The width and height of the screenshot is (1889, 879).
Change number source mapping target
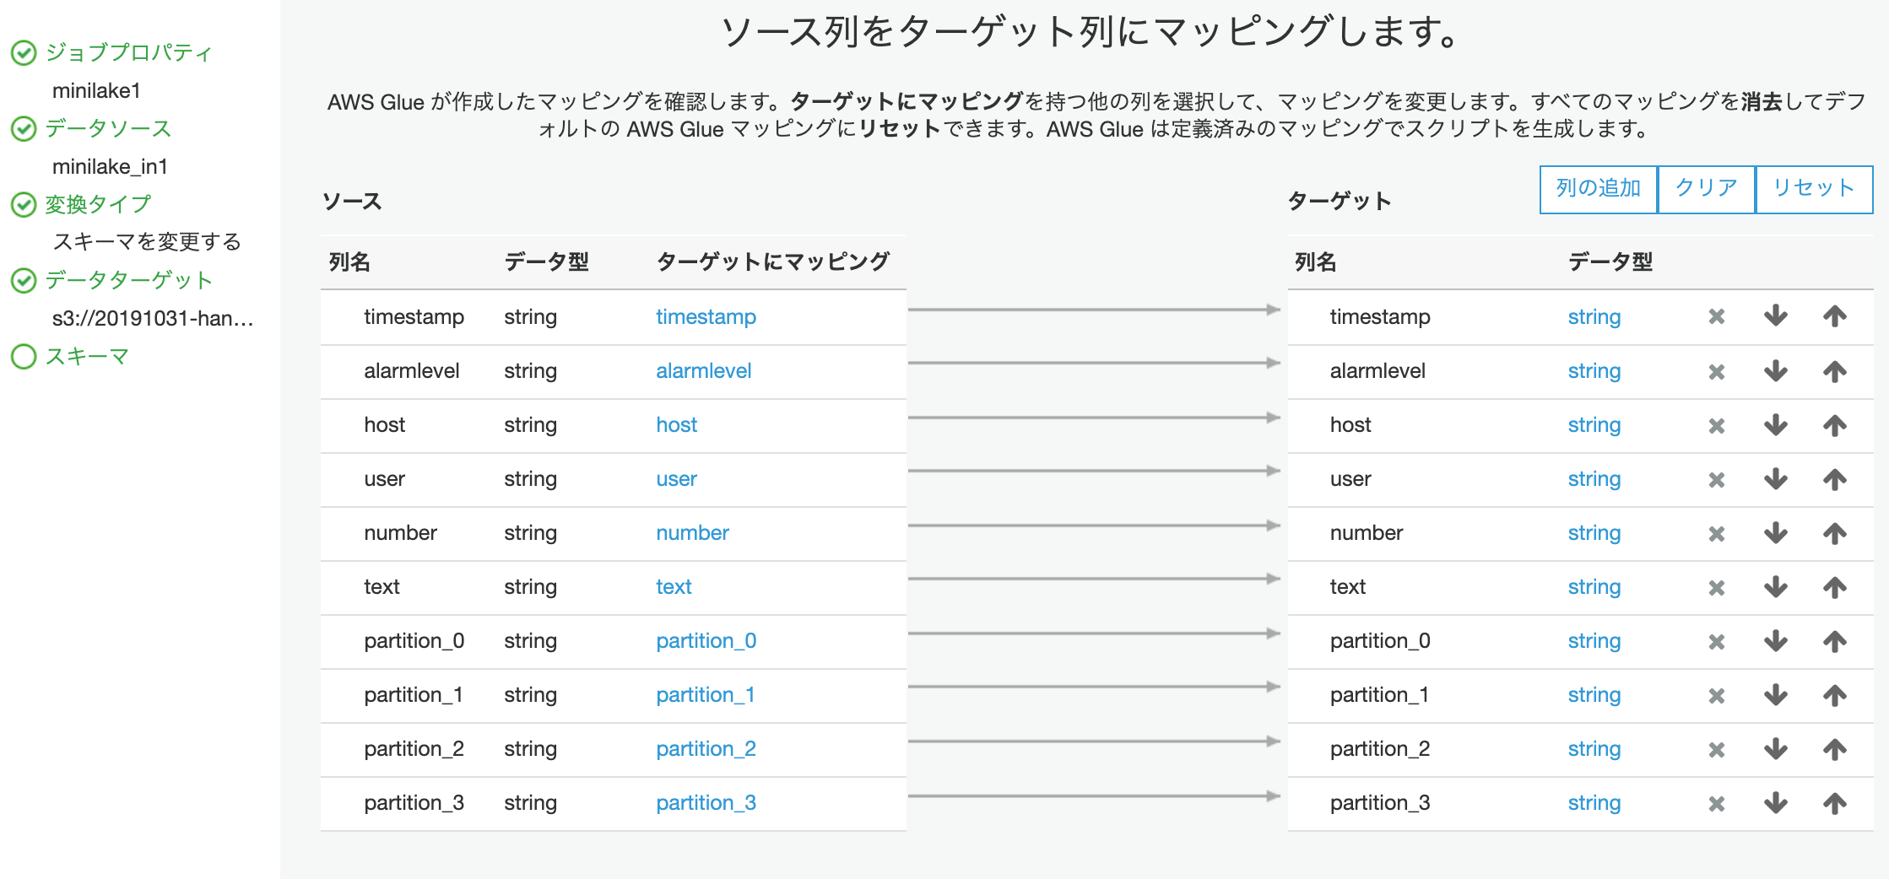[692, 532]
